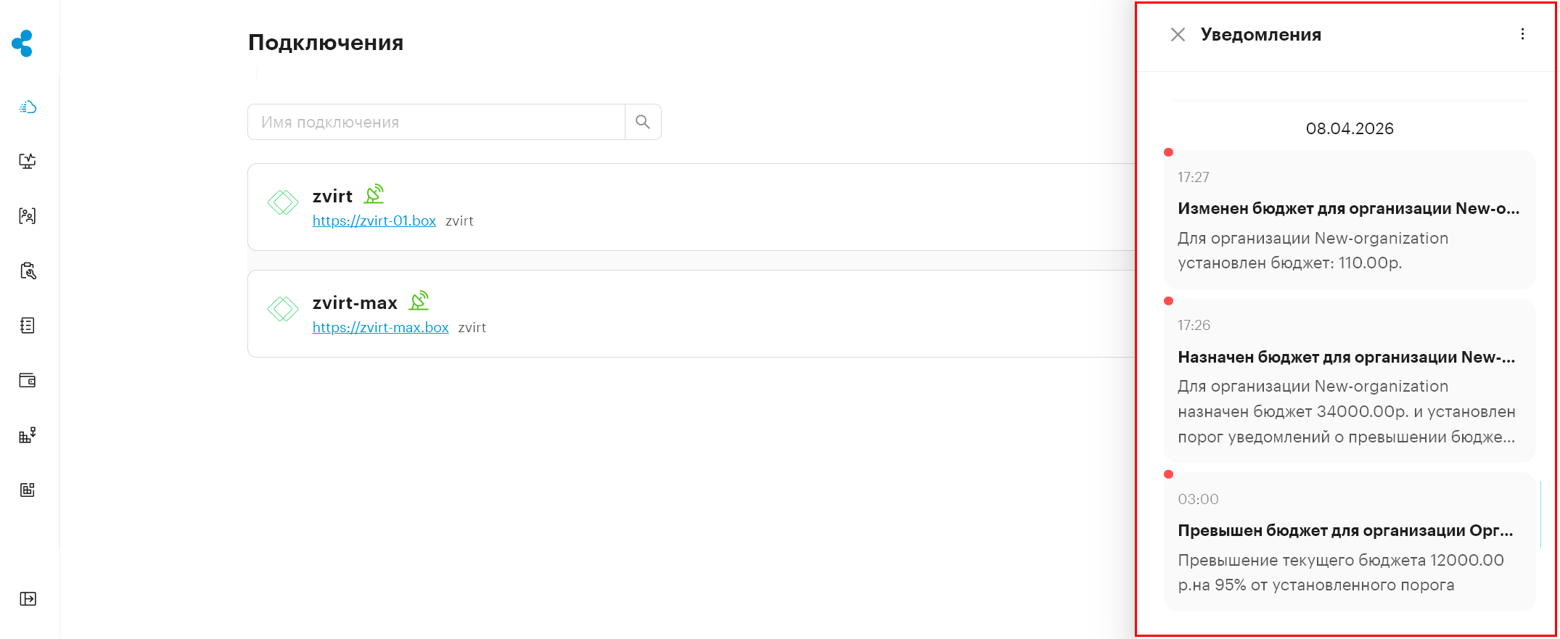Focus the connection name input field
This screenshot has width=1560, height=639.
point(436,122)
